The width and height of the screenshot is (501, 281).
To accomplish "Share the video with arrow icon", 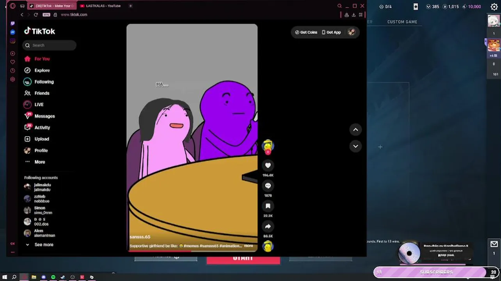I will coord(268,226).
